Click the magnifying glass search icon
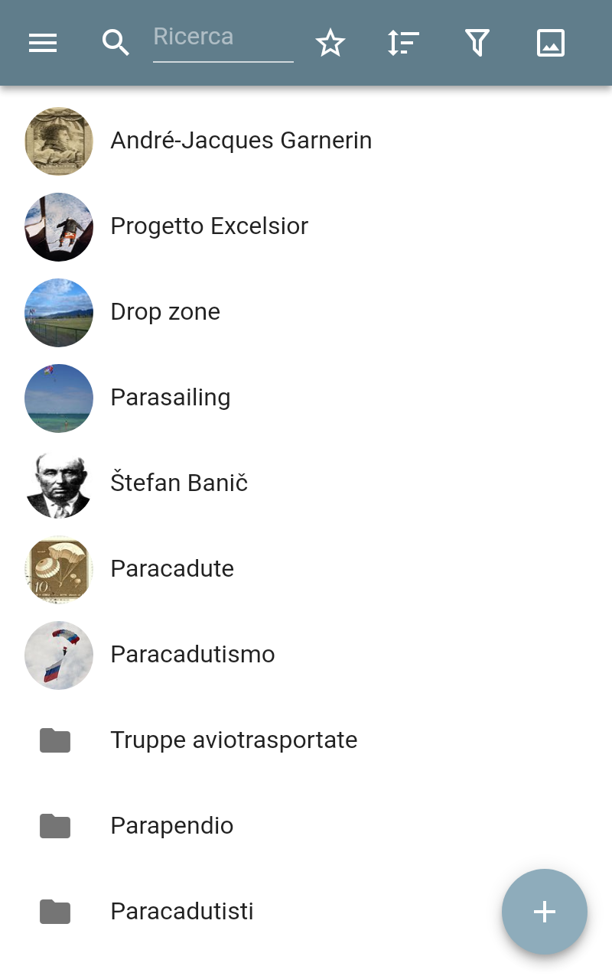 (x=116, y=43)
